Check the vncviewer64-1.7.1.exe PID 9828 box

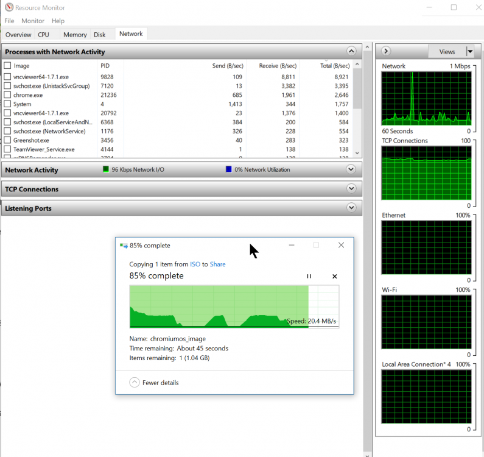tap(7, 77)
